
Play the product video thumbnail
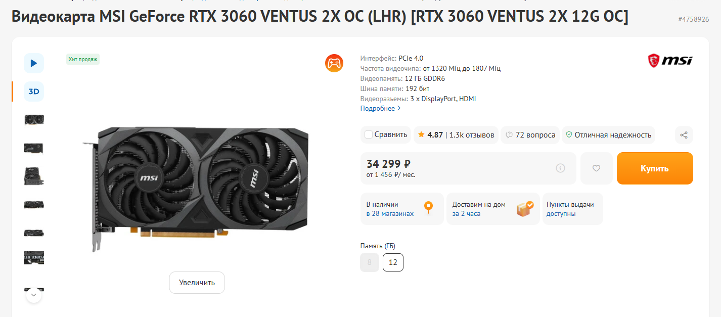34,63
